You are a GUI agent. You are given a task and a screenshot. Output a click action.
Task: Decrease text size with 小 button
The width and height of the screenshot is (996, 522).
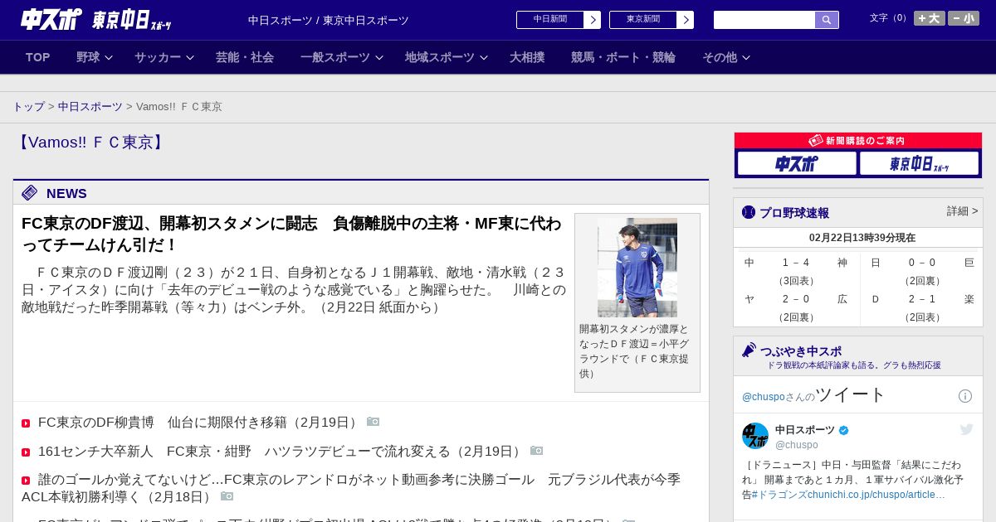(x=964, y=18)
